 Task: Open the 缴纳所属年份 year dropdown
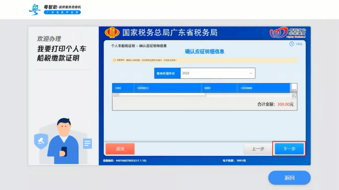[x=217, y=73]
